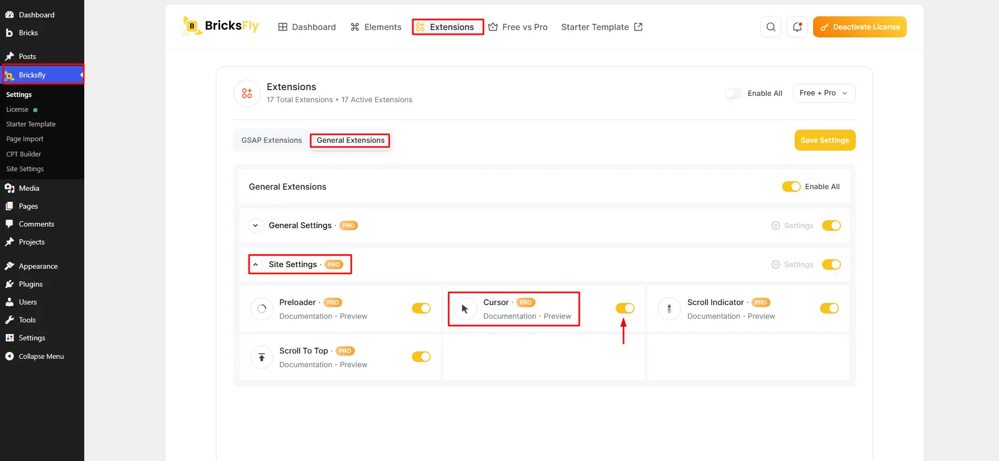The width and height of the screenshot is (999, 461).
Task: Click the BricksFly logo
Action: point(221,26)
